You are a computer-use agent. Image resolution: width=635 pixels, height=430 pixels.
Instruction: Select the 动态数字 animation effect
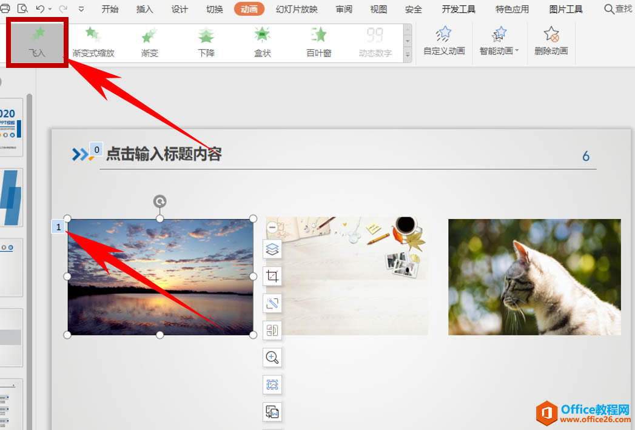(375, 42)
